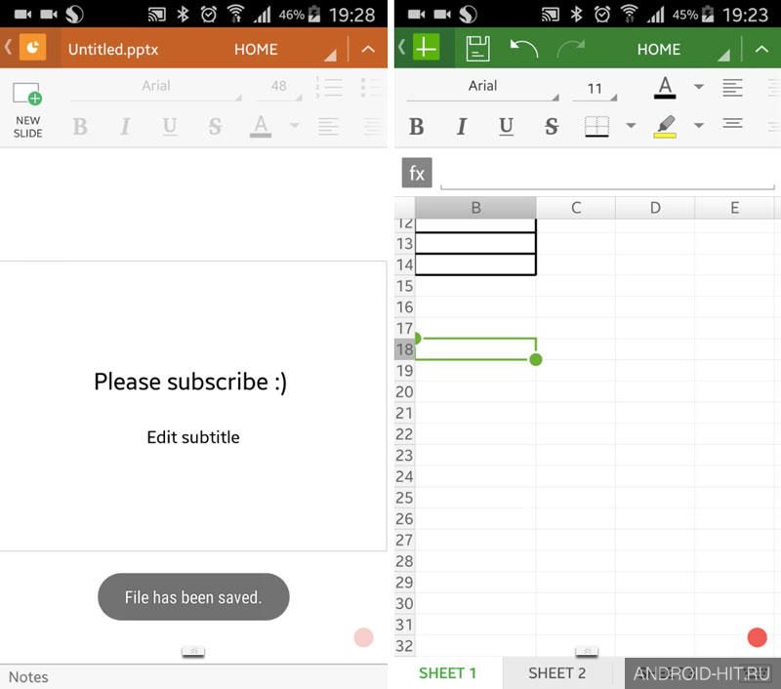Set vertical middle alignment in spreadsheet

click(x=732, y=124)
